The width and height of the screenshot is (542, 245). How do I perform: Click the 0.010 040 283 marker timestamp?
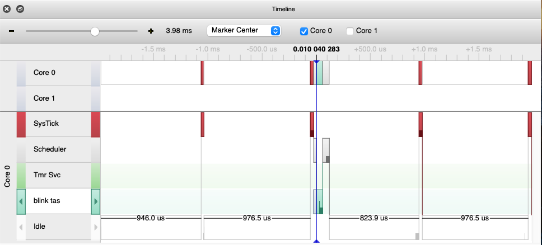(316, 49)
